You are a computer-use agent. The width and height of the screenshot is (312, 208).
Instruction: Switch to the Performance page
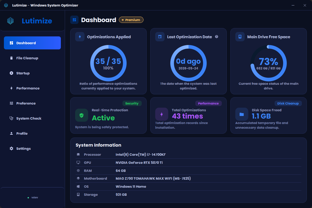(x=32, y=88)
